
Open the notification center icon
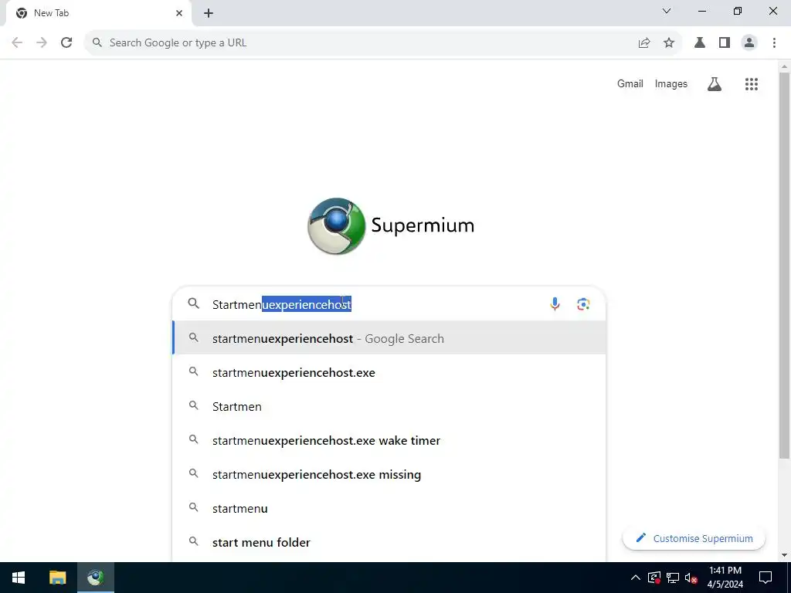766,578
